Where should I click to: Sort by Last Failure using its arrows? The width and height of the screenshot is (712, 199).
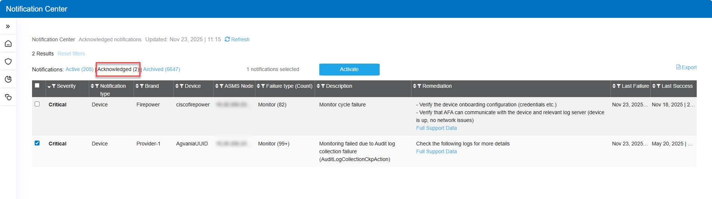click(x=614, y=86)
